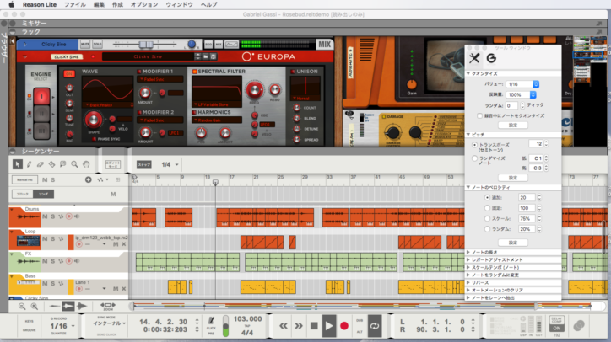Open the sync mode dropdown in transport
The width and height of the screenshot is (611, 342).
109,323
